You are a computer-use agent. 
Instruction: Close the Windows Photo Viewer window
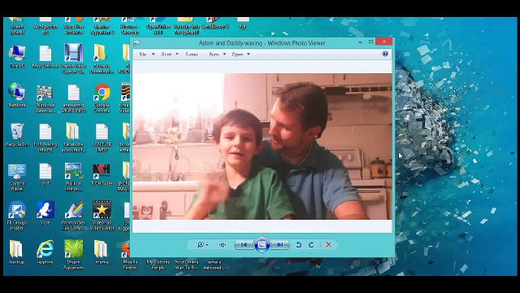[384, 42]
